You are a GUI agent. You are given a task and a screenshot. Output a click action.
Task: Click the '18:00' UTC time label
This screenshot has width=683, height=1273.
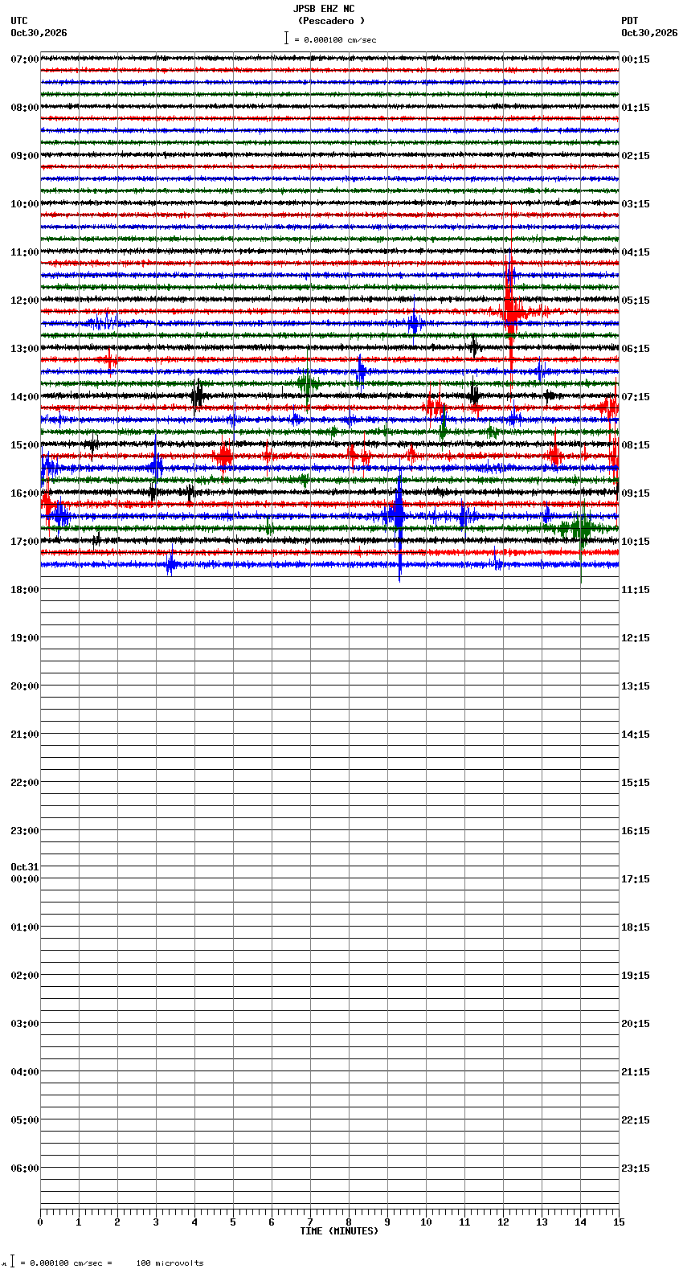pyautogui.click(x=25, y=590)
